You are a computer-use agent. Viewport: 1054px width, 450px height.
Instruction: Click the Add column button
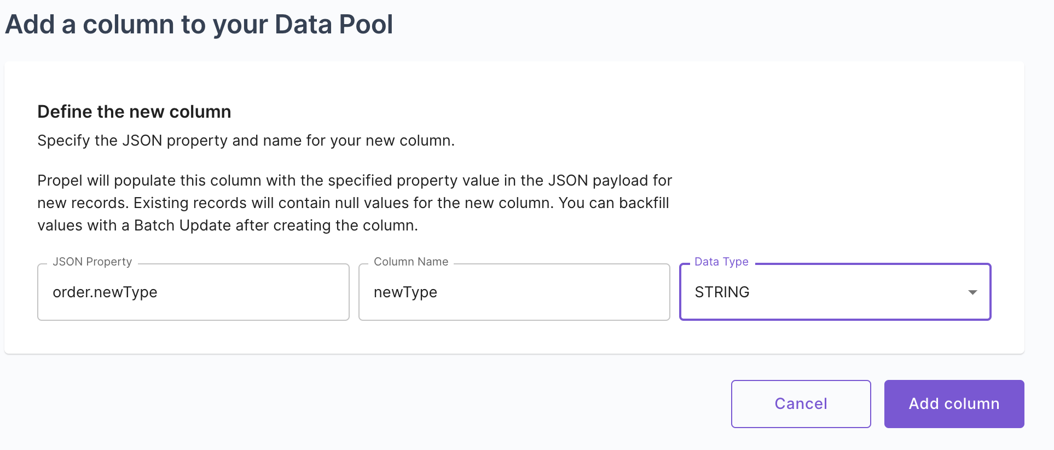[x=953, y=403]
